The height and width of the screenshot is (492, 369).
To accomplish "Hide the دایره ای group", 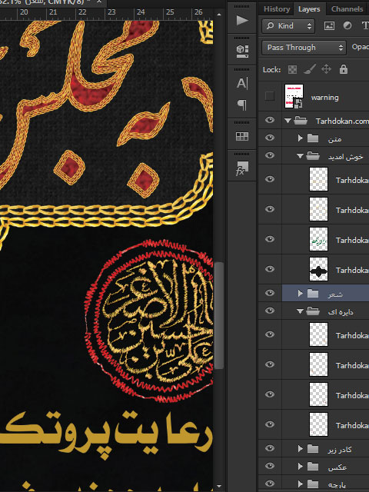I will pyautogui.click(x=270, y=311).
